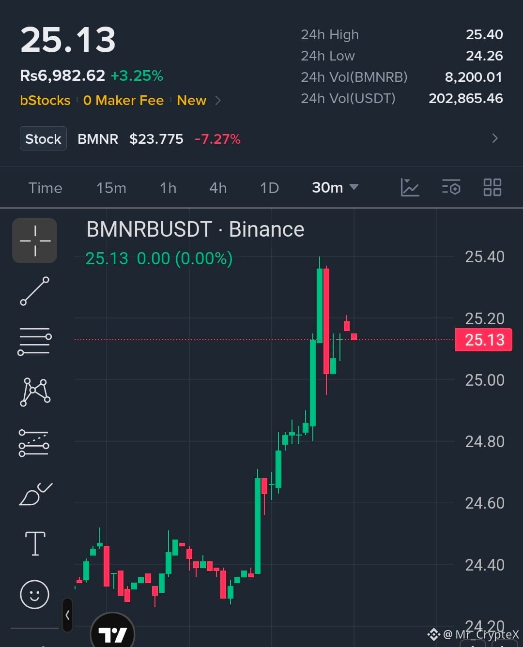Screen dimensions: 523x647
Task: Tap the bStocks tag link
Action: pos(45,100)
